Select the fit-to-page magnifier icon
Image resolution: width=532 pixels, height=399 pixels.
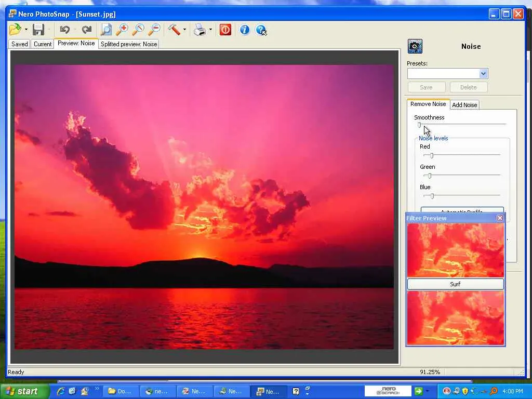pos(106,30)
